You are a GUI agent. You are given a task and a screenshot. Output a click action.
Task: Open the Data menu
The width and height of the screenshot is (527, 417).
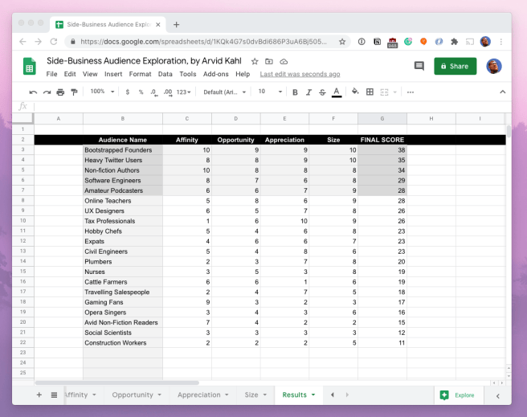(x=165, y=74)
